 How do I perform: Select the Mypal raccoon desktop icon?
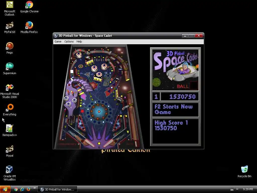tap(10, 151)
